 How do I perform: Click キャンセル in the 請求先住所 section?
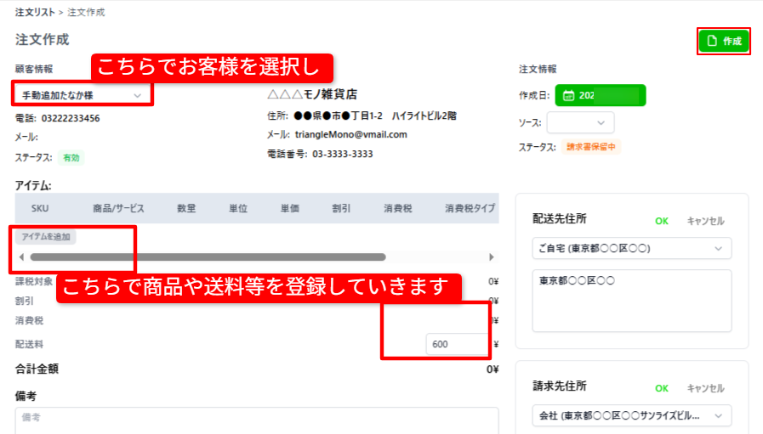pos(705,388)
